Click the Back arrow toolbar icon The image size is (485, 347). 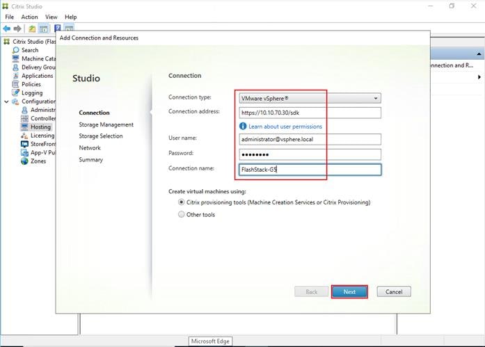7,29
